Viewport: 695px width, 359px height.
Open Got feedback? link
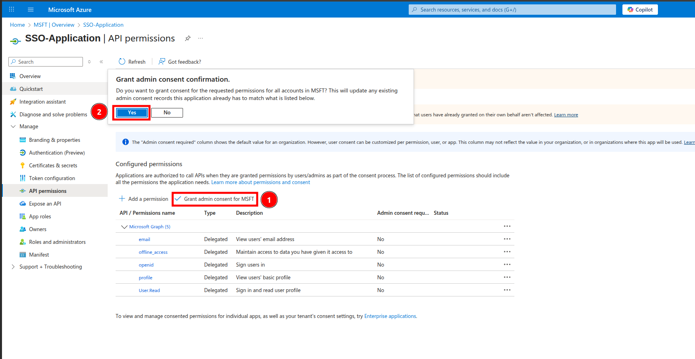click(180, 62)
